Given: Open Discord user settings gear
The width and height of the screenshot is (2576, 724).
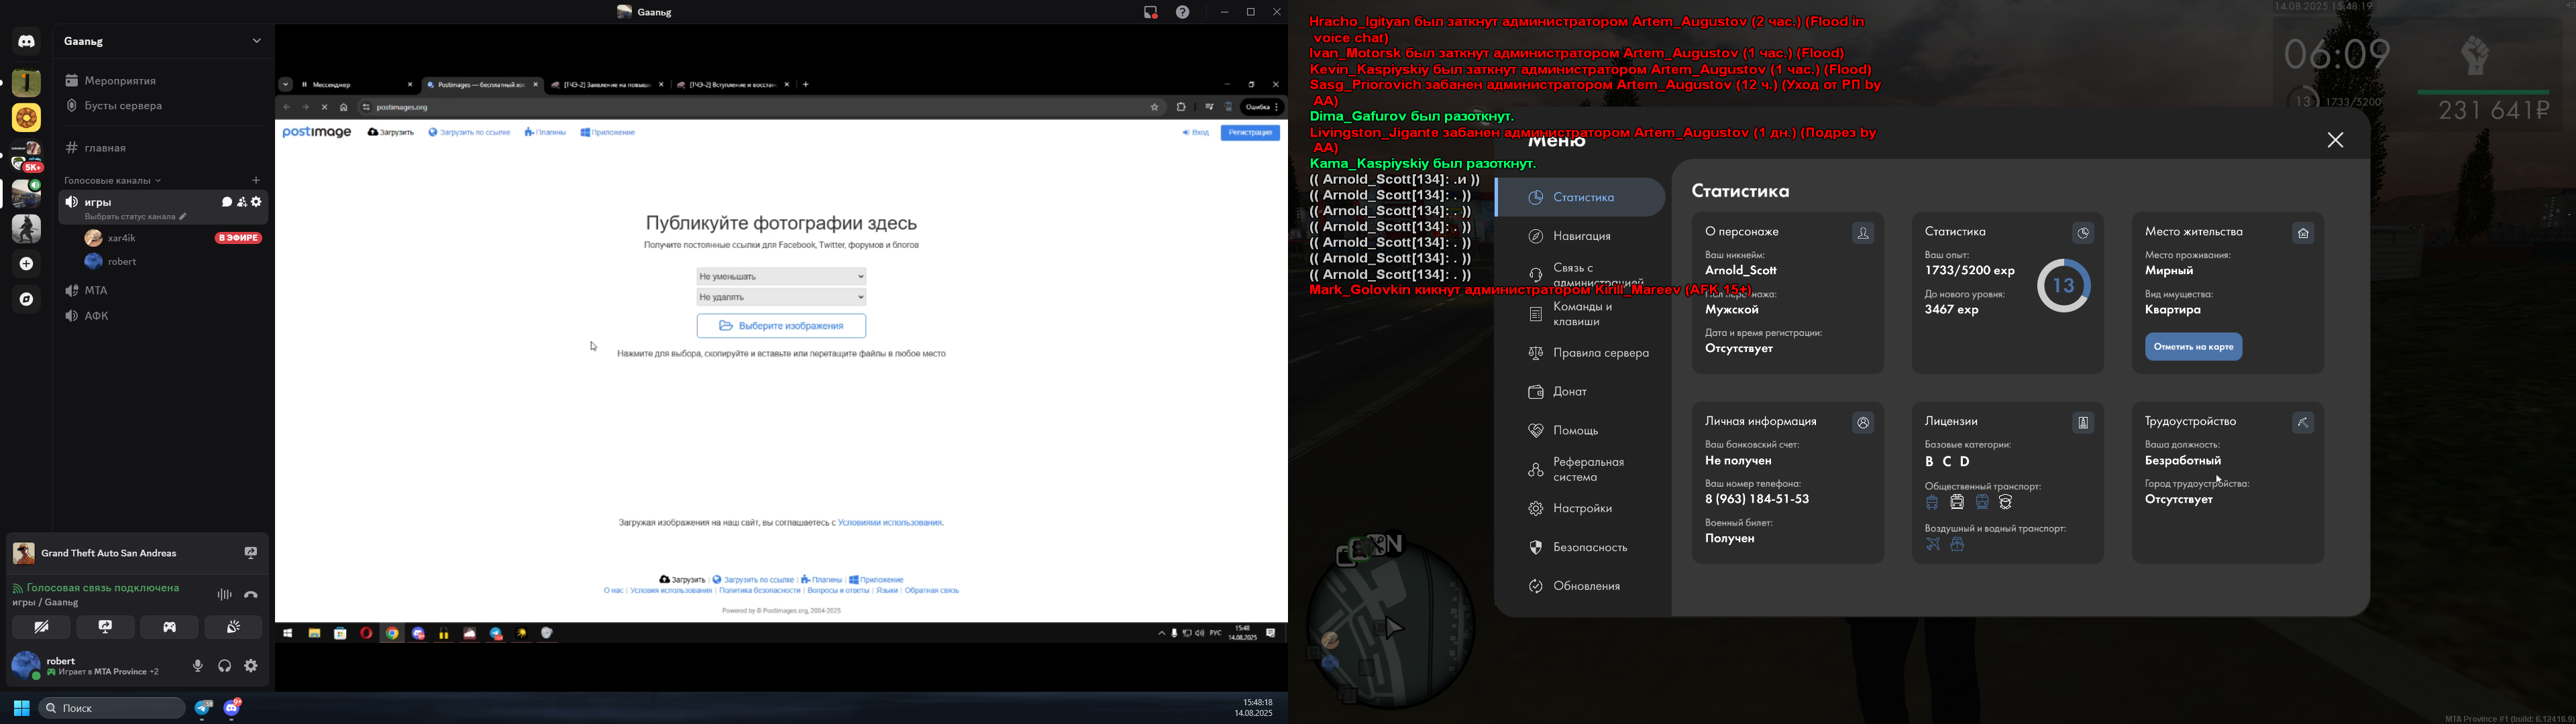Looking at the screenshot, I should (251, 666).
